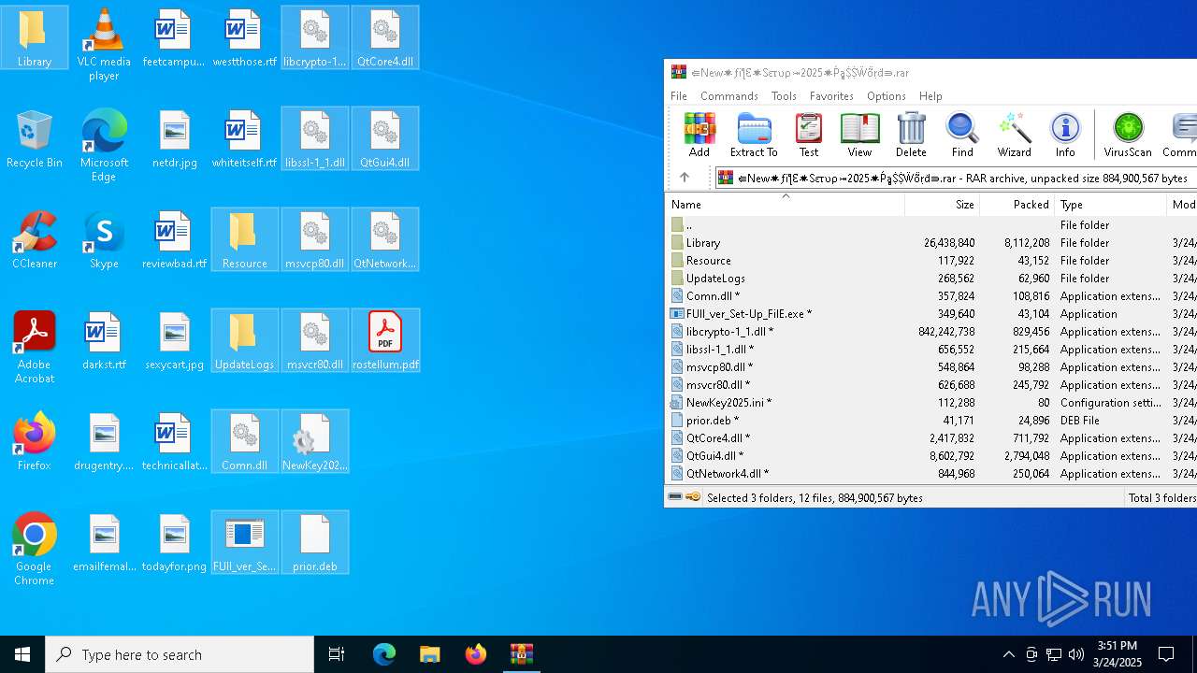The width and height of the screenshot is (1197, 673).
Task: Click the Extract To toolbar icon
Action: coord(754,135)
